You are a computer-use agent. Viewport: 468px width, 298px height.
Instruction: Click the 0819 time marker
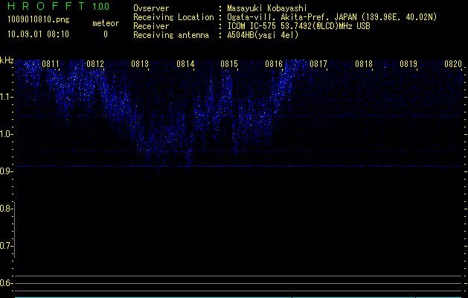click(408, 64)
